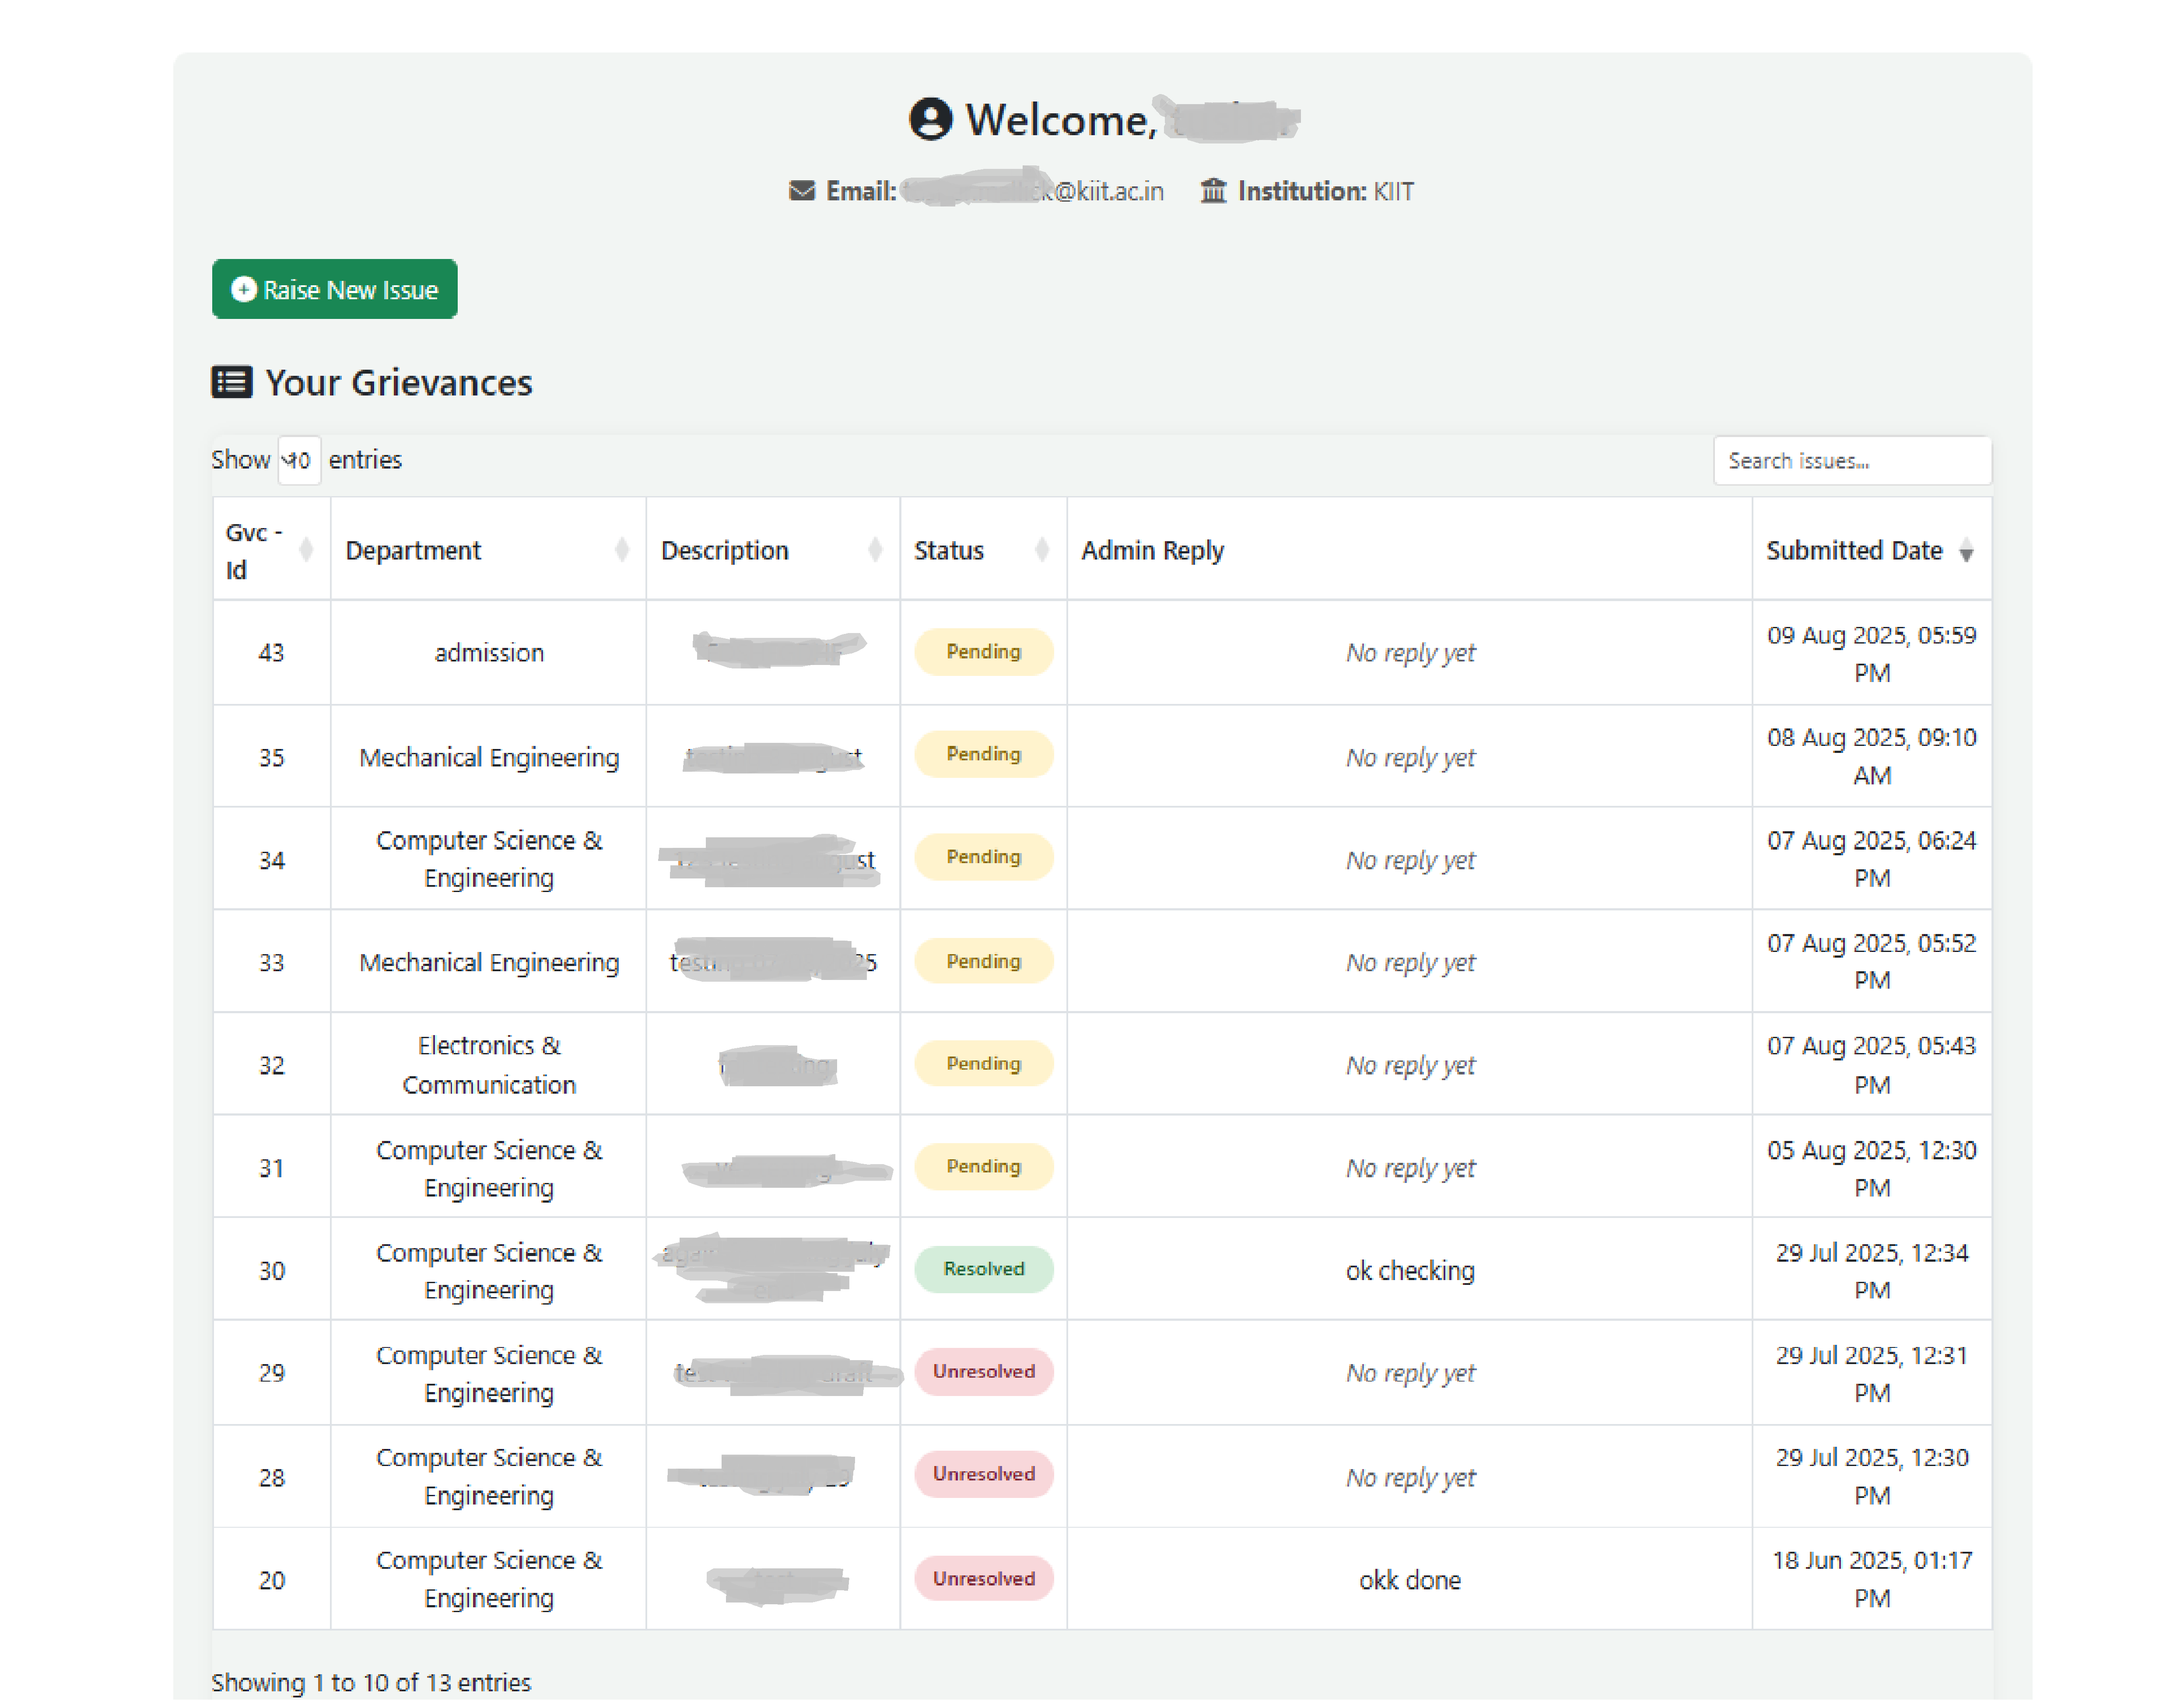This screenshot has width=2184, height=1704.
Task: Toggle Submitted Date sort order arrow
Action: 1965,551
